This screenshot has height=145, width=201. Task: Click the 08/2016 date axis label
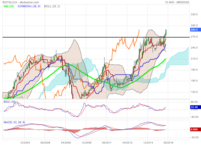(x=168, y=142)
